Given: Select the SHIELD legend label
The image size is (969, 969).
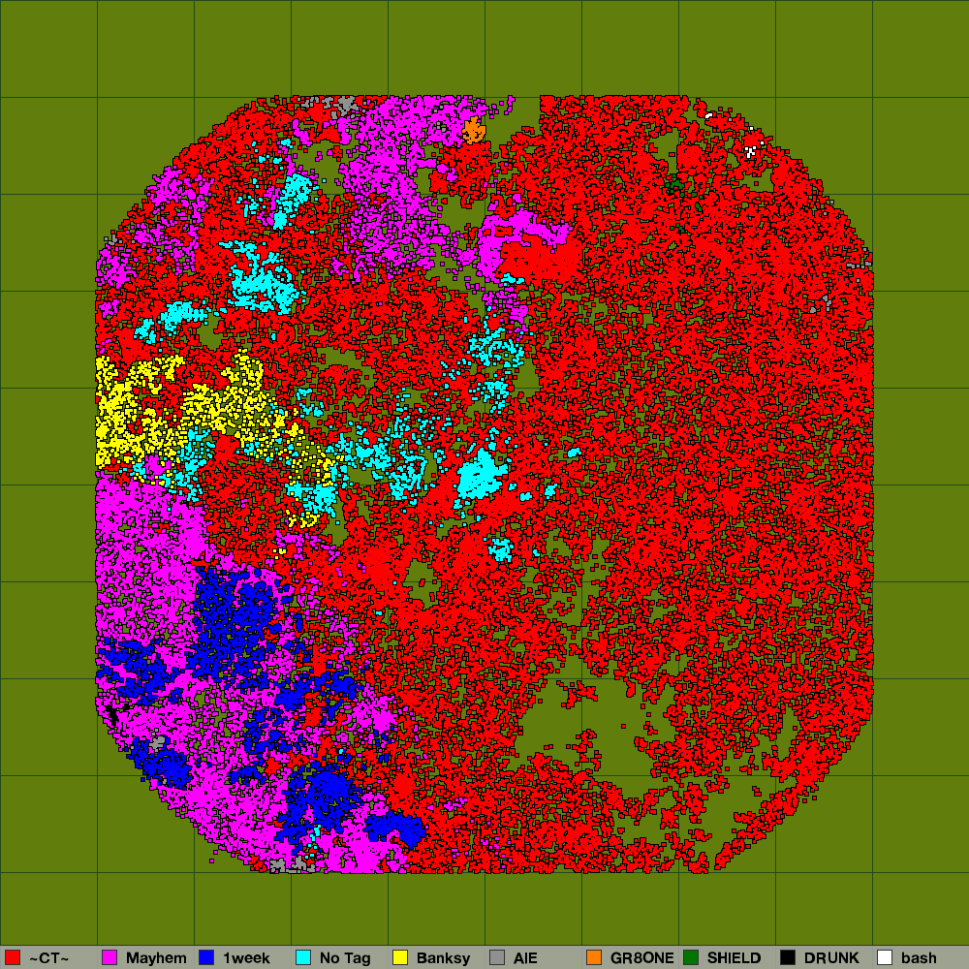Looking at the screenshot, I should pyautogui.click(x=735, y=958).
